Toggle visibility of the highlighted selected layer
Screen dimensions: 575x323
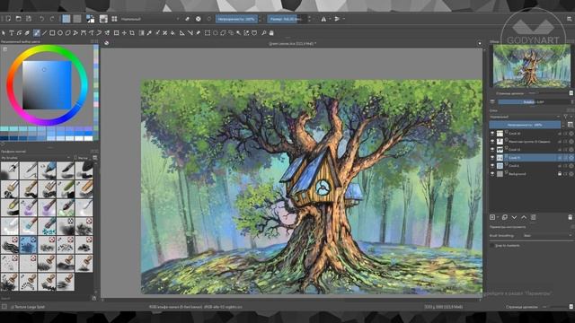click(492, 158)
